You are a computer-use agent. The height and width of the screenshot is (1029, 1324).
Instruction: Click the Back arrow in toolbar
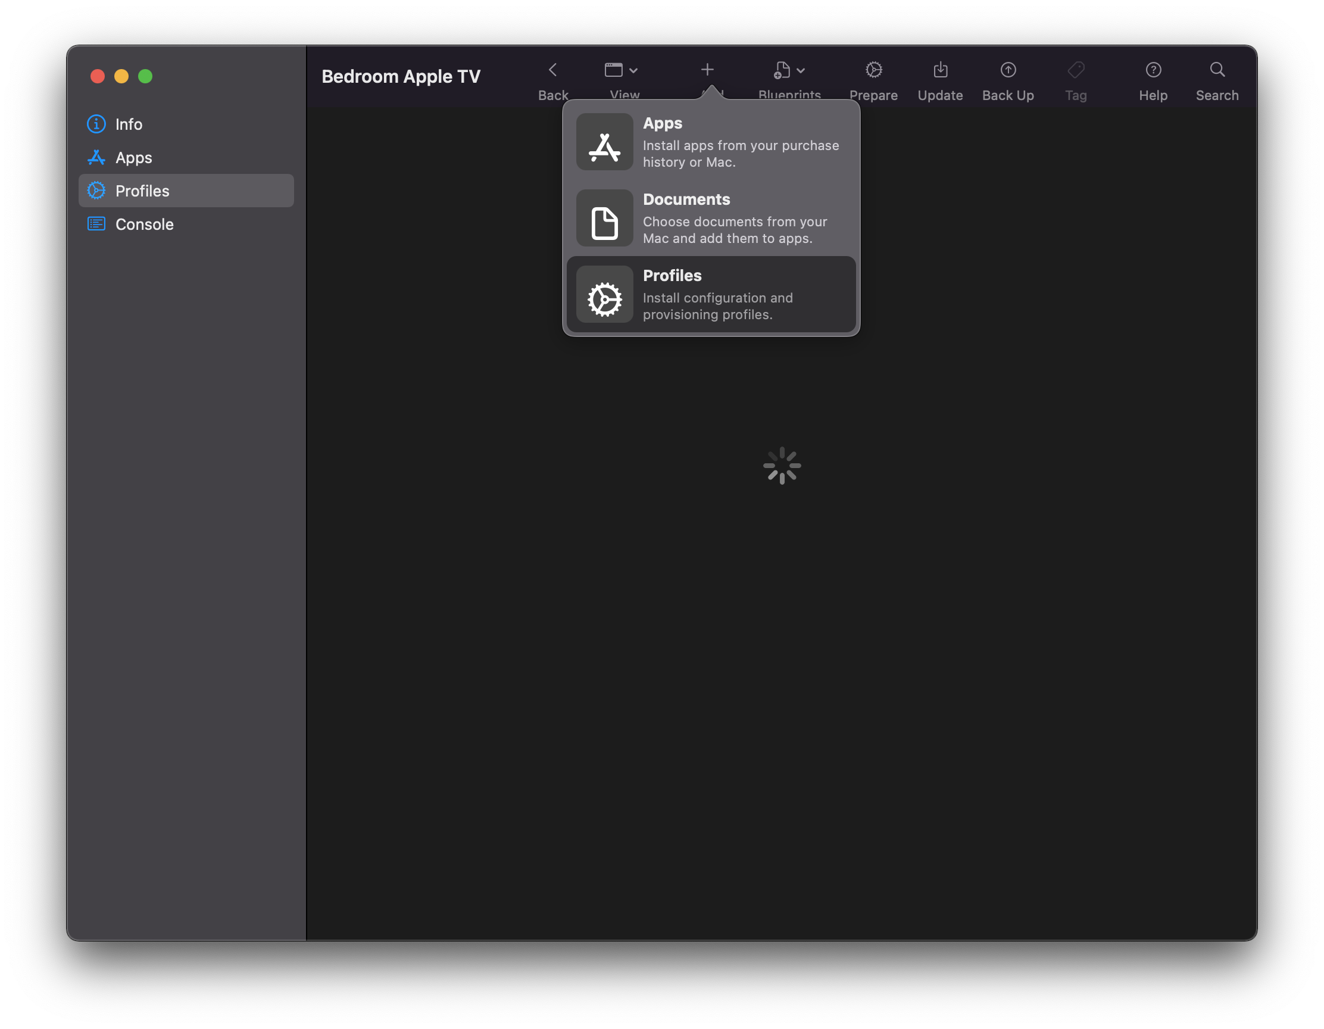click(x=552, y=70)
